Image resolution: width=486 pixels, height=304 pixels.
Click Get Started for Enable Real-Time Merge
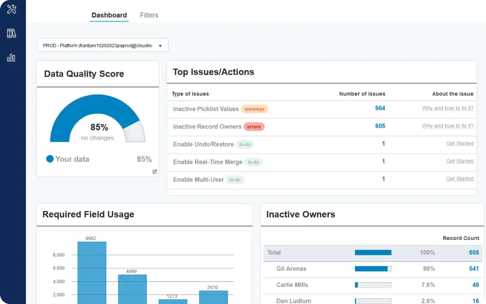point(460,161)
